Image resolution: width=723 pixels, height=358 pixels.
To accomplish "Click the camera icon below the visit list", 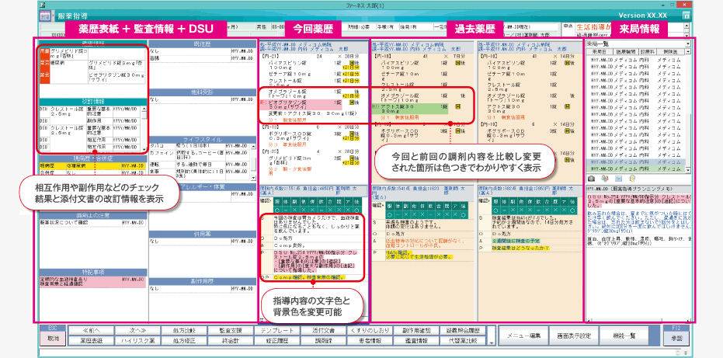I will [592, 179].
